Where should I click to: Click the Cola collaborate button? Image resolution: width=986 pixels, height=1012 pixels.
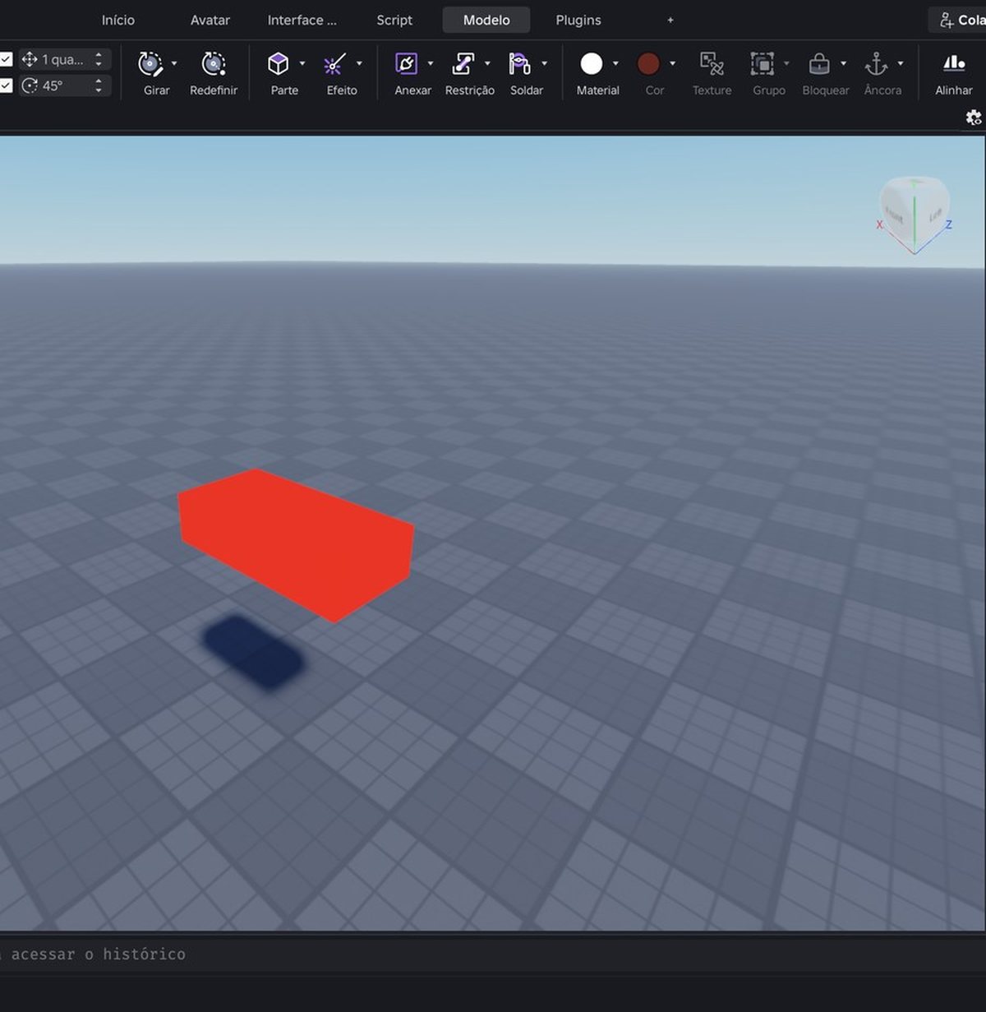[x=958, y=20]
